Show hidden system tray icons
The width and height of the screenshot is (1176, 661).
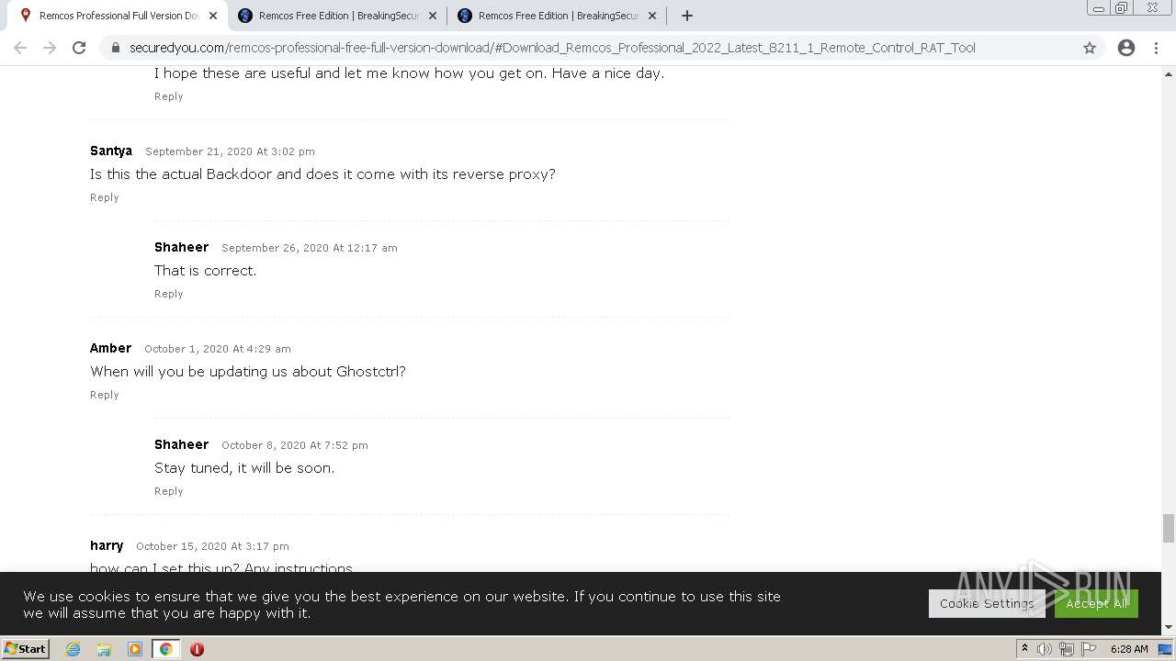tap(1024, 649)
